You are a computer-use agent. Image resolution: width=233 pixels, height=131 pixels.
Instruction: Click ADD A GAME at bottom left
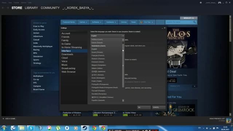click(x=9, y=119)
